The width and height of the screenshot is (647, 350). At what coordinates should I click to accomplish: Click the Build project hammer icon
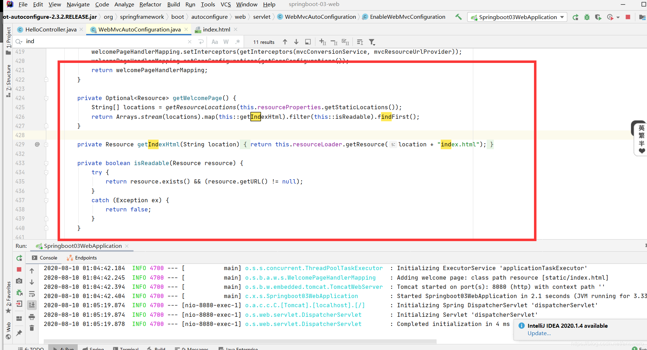[458, 17]
